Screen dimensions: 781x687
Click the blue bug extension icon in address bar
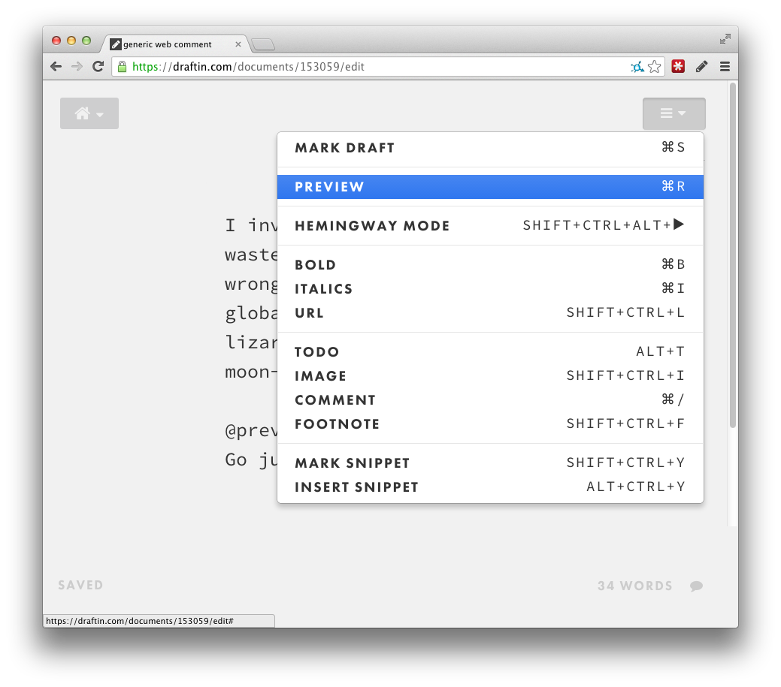pyautogui.click(x=637, y=67)
